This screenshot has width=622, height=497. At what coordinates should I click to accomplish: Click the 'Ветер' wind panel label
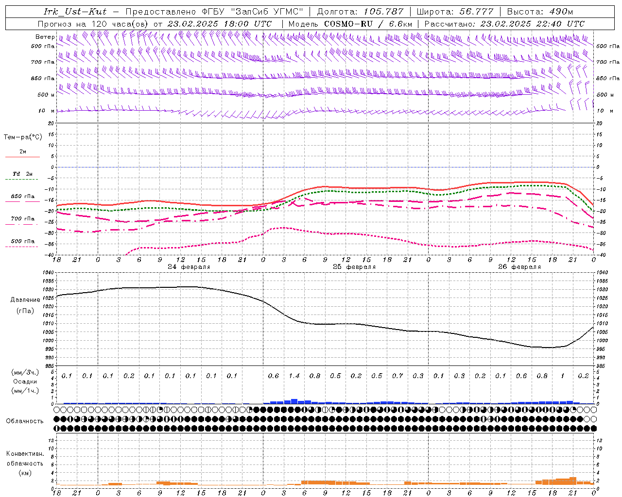[x=45, y=37]
